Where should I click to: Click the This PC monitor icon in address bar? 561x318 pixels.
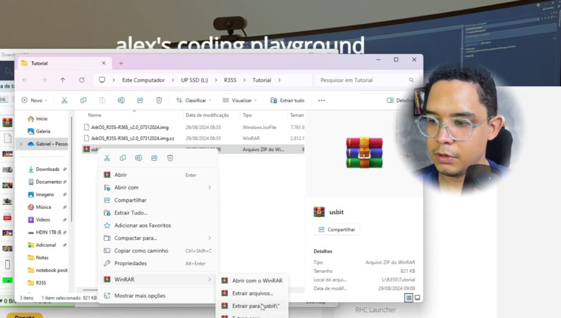click(102, 80)
